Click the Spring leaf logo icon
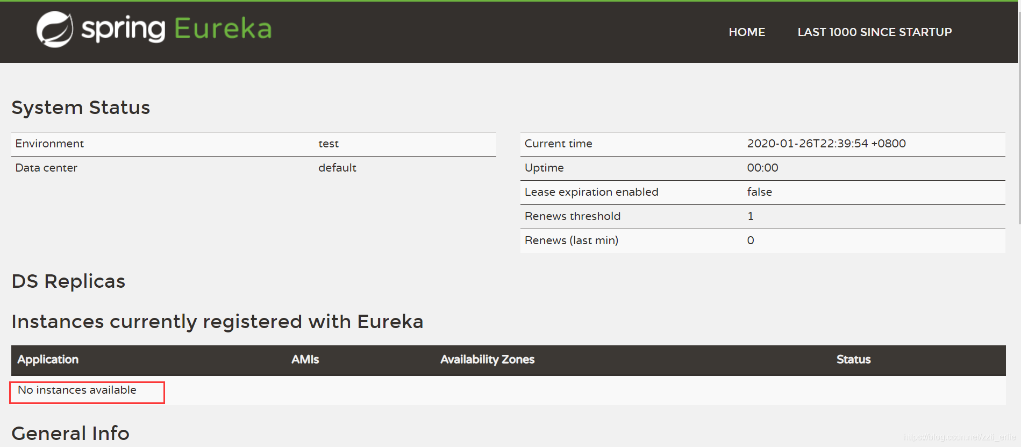The image size is (1021, 447). [x=54, y=30]
